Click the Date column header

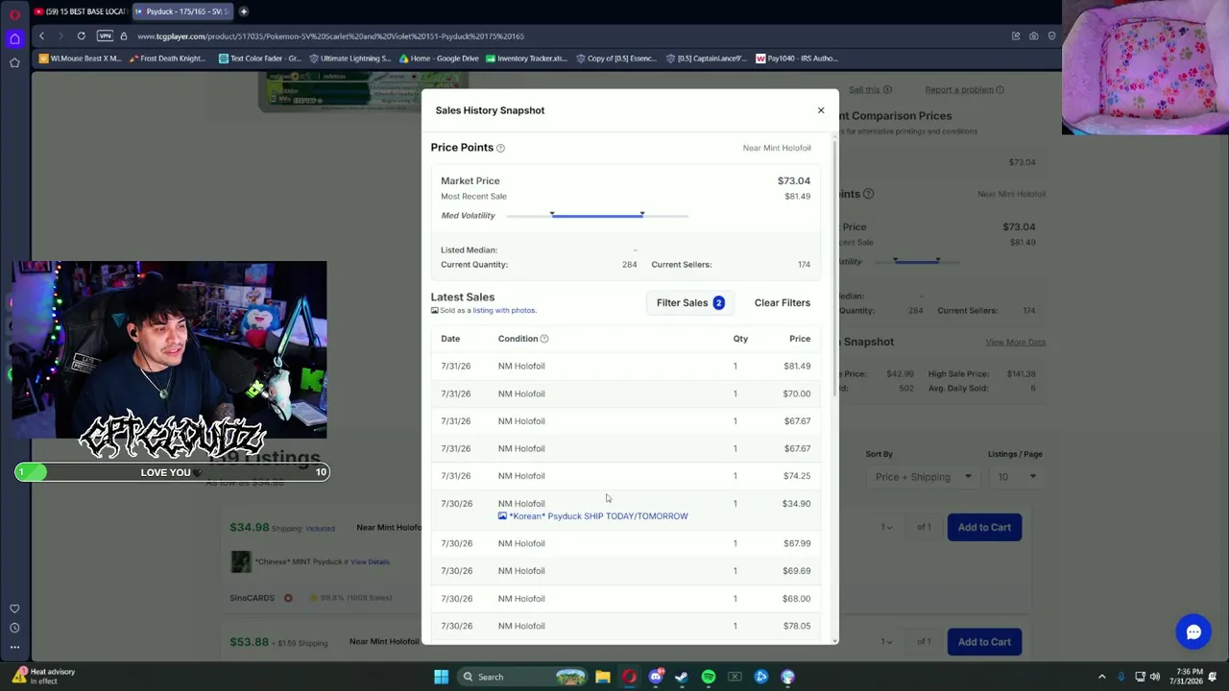[450, 339]
